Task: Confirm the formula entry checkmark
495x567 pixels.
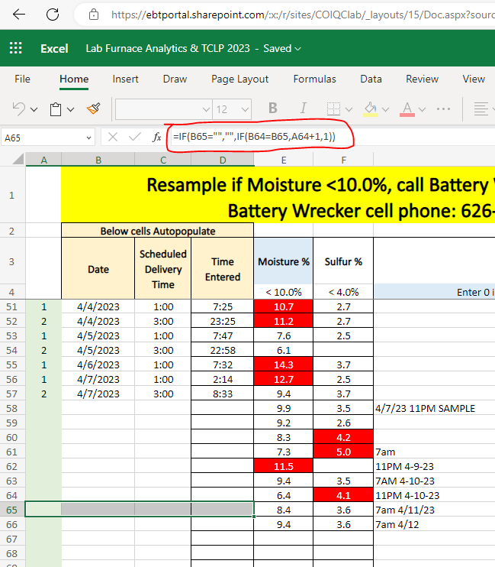Action: tap(135, 137)
